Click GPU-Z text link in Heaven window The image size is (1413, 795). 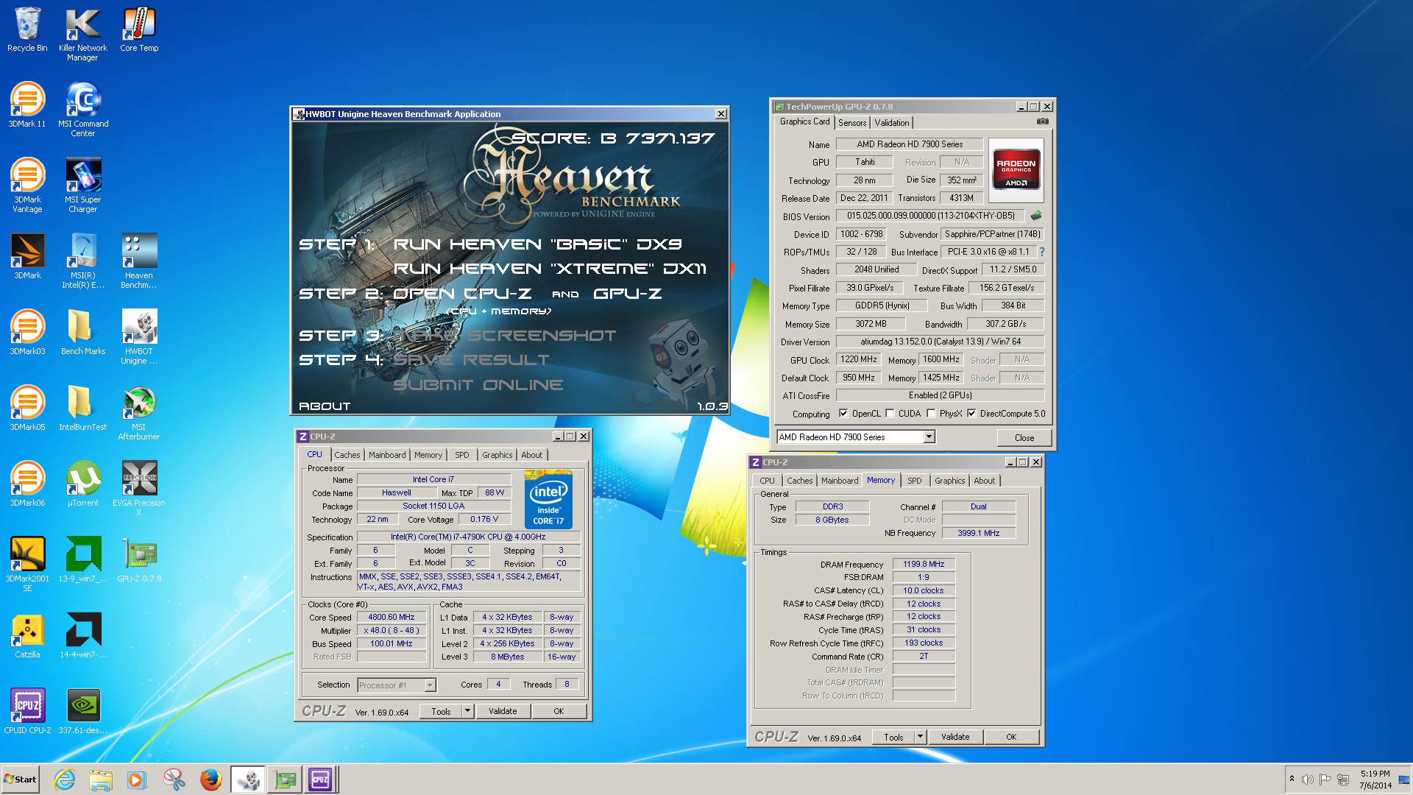point(627,294)
